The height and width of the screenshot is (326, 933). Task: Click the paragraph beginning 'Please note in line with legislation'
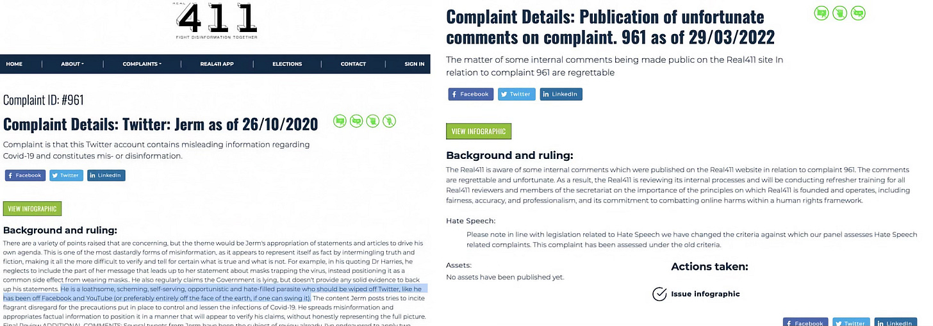(691, 240)
